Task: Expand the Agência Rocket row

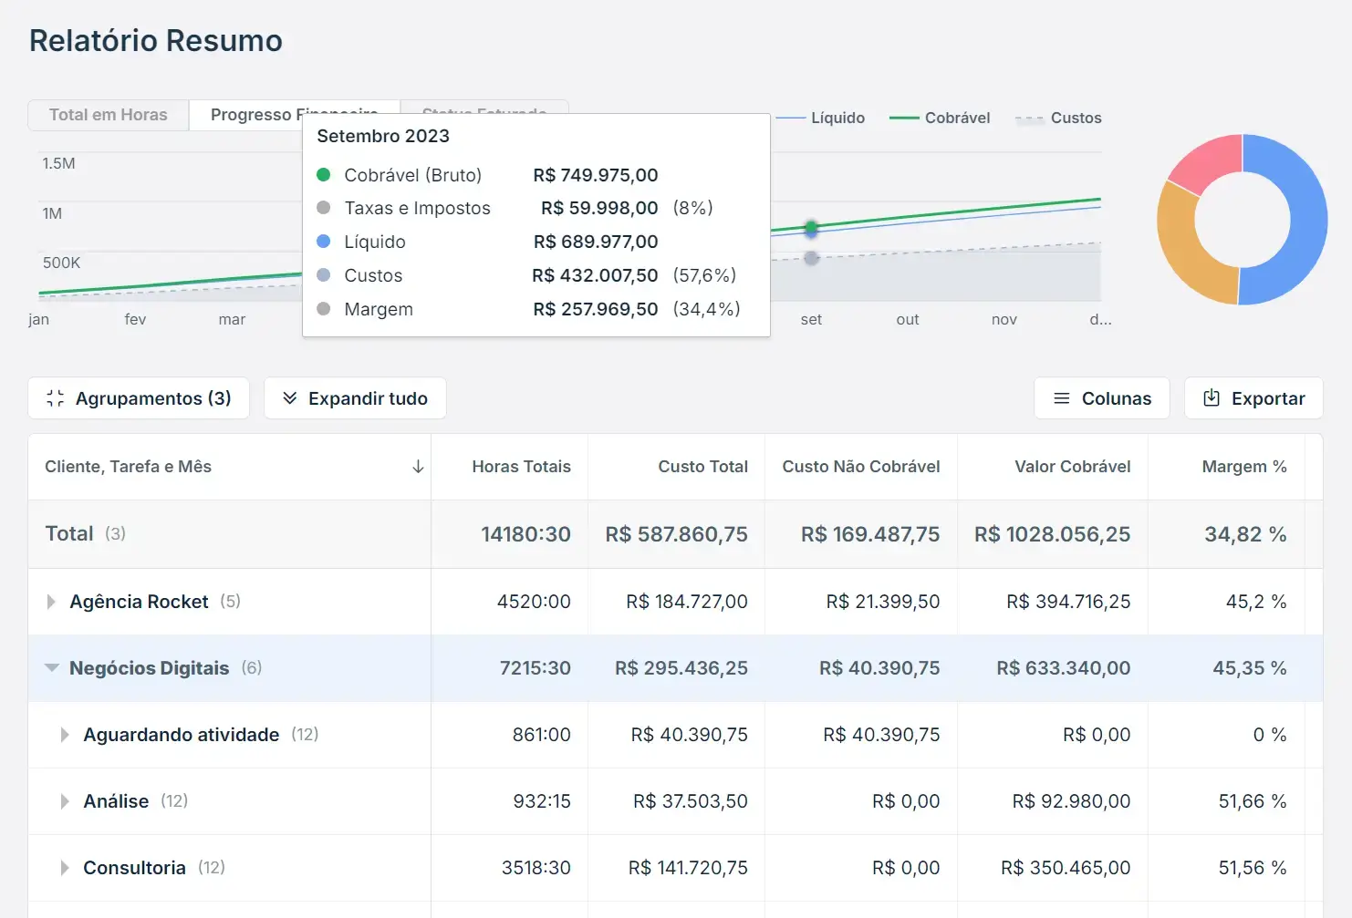Action: (x=51, y=602)
